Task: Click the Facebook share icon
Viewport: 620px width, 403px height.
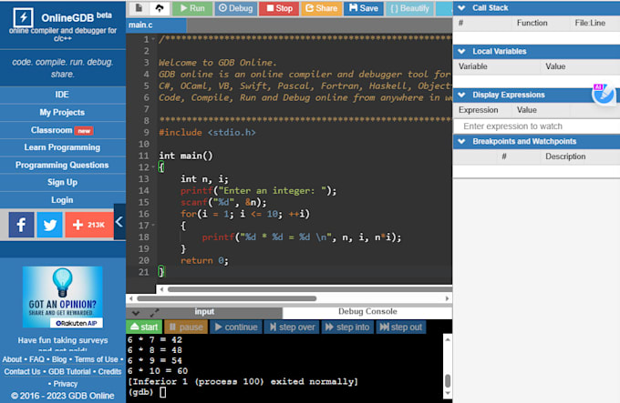Action: [20, 224]
